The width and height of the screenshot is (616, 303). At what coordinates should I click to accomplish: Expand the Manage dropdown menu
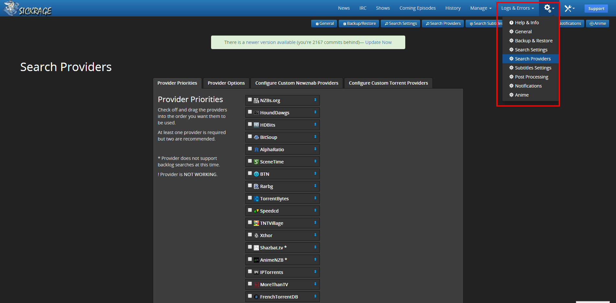pyautogui.click(x=481, y=8)
